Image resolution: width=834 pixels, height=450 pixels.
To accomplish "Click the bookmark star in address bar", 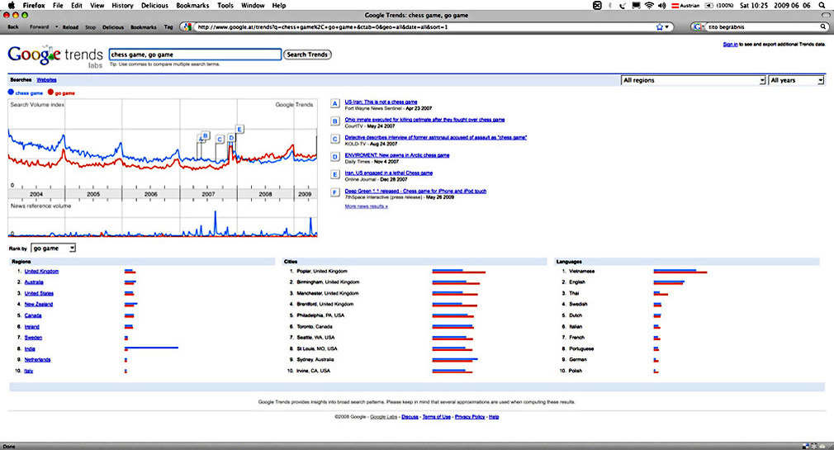I will 660,26.
